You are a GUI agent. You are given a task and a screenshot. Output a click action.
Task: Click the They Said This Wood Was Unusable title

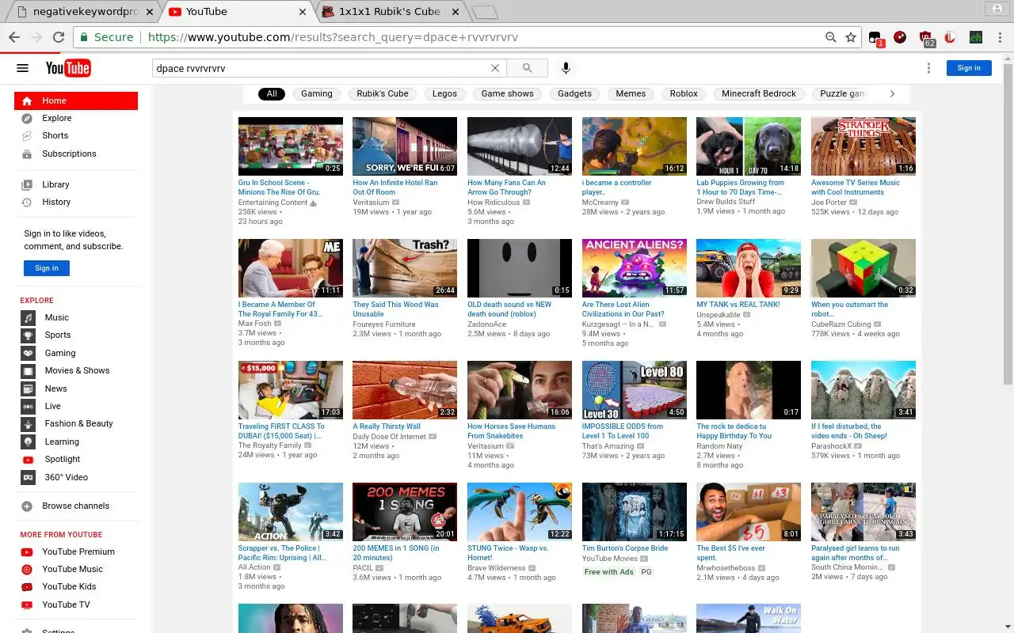pyautogui.click(x=395, y=309)
